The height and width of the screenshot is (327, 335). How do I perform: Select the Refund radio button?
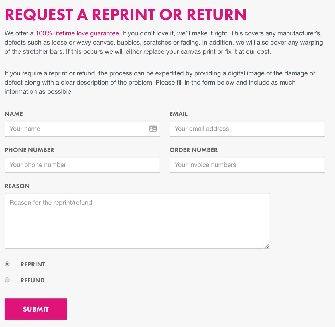(x=7, y=280)
